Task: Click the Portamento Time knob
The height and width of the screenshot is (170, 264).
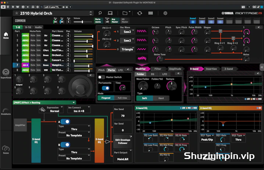Action: click(x=122, y=88)
